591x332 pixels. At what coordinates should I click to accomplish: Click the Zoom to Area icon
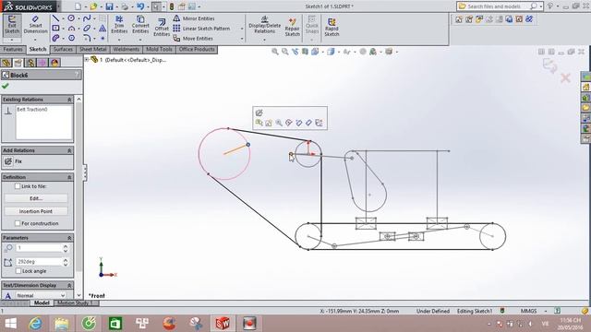coord(285,52)
